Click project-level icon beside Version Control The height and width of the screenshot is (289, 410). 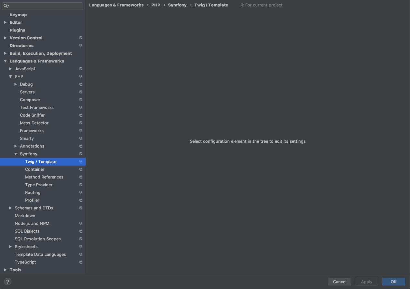tap(81, 38)
